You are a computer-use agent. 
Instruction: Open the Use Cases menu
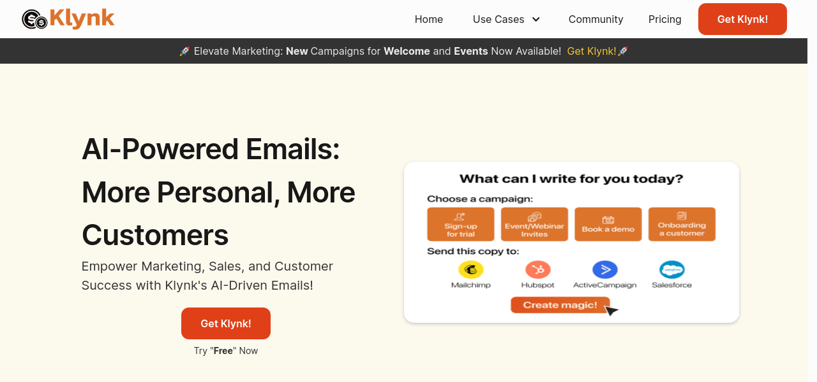(498, 20)
